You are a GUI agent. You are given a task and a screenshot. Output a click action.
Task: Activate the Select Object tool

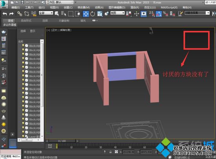(x=57, y=13)
